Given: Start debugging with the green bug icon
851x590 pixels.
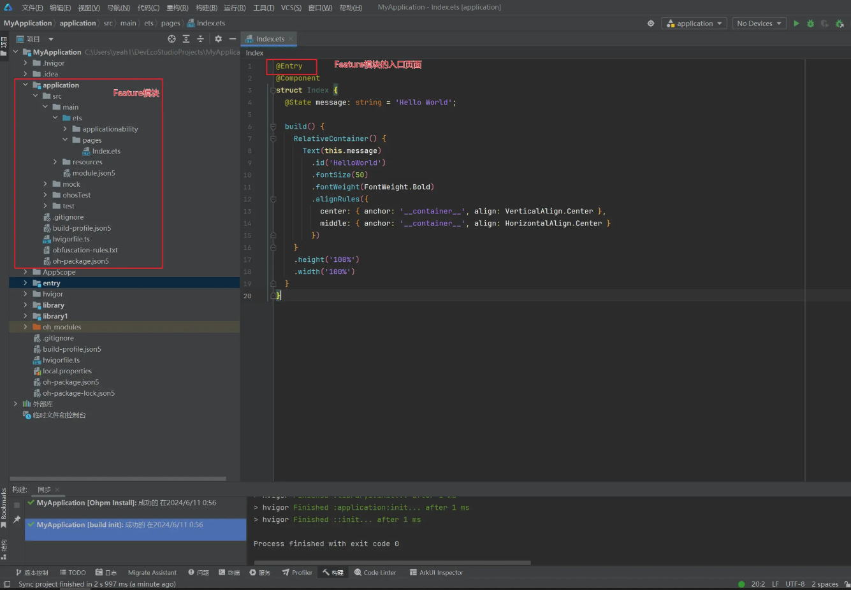Looking at the screenshot, I should [810, 24].
